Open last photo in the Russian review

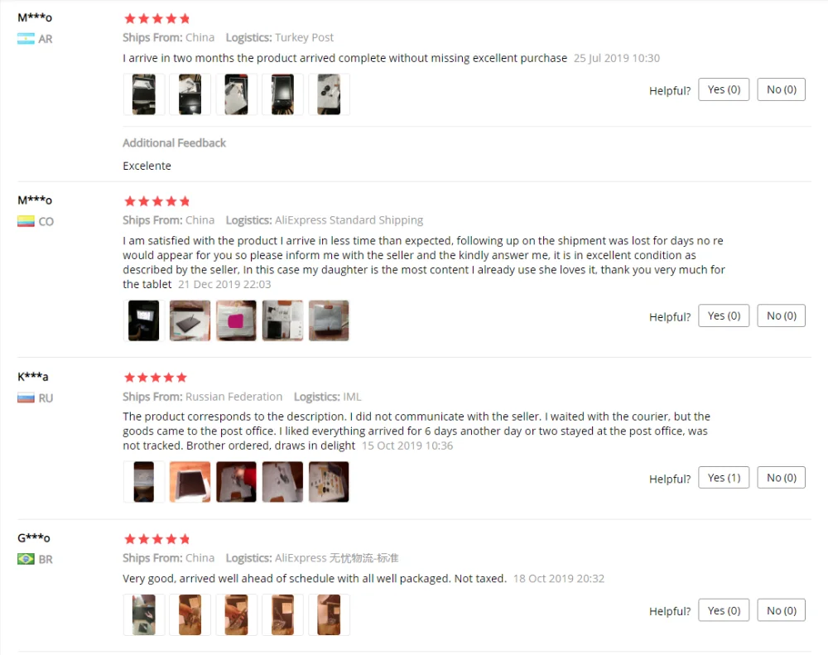tap(329, 482)
